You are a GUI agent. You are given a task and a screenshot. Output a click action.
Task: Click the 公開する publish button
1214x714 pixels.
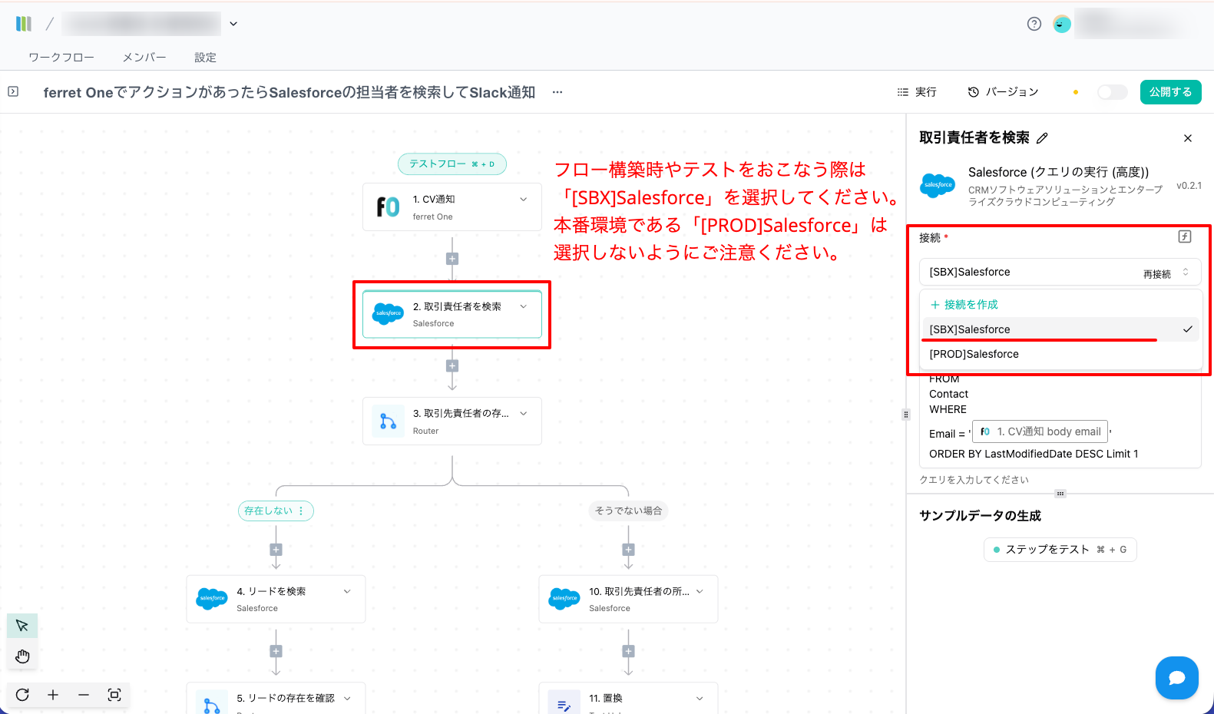tap(1170, 92)
